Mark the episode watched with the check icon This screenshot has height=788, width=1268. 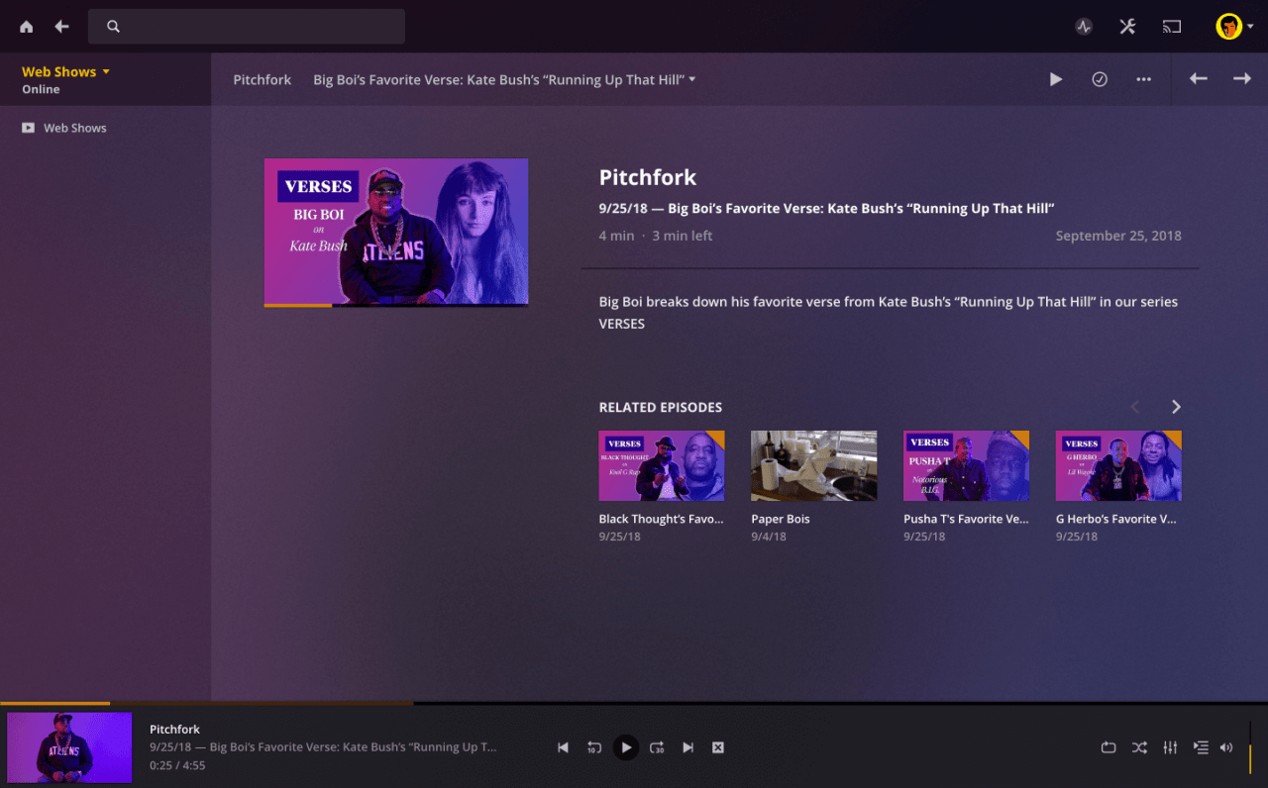pos(1100,79)
